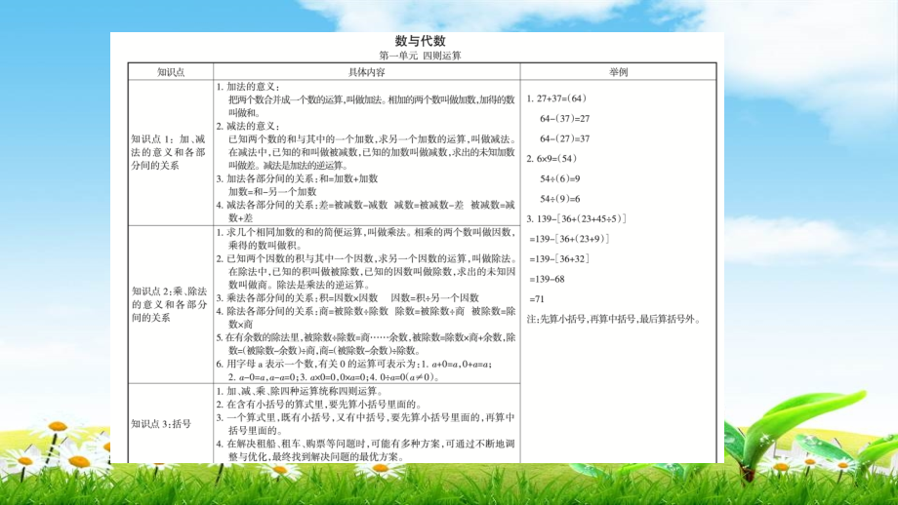Screen dimensions: 898x505
Task: Click the line starting "6. 用字母a表示一个数"
Action: (354, 364)
